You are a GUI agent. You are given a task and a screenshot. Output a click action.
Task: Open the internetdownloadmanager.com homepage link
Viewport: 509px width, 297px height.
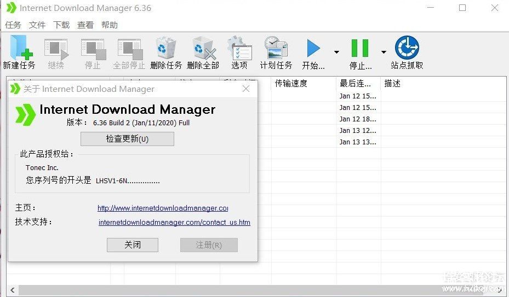tap(163, 208)
